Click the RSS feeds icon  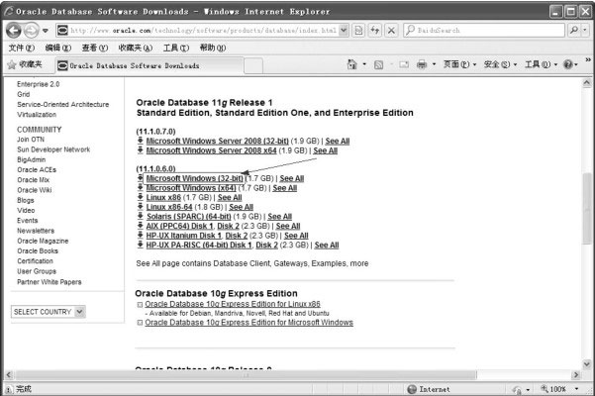pos(378,65)
